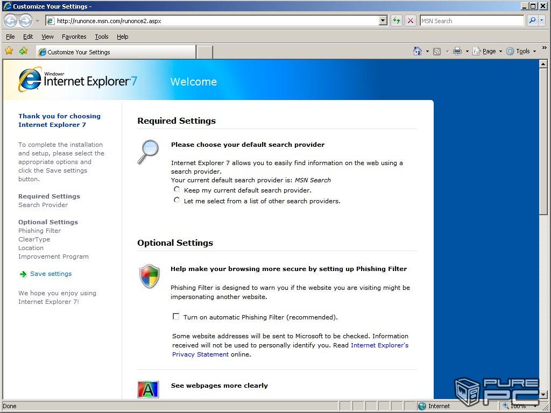The image size is (551, 413).
Task: Enable Turn on automatic Phishing Filter checkbox
Action: (176, 316)
